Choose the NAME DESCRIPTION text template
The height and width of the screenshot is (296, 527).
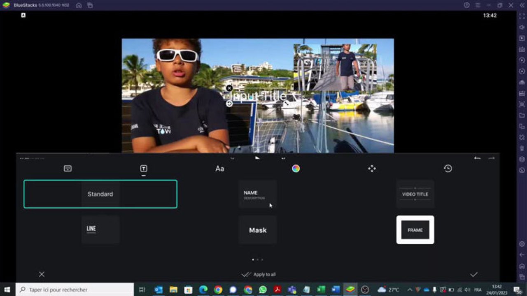[258, 194]
